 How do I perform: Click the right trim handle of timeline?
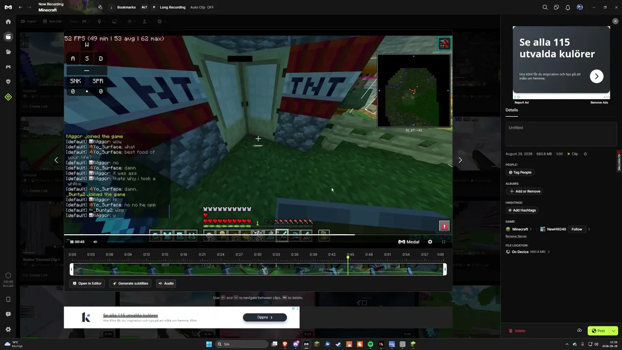tap(445, 269)
